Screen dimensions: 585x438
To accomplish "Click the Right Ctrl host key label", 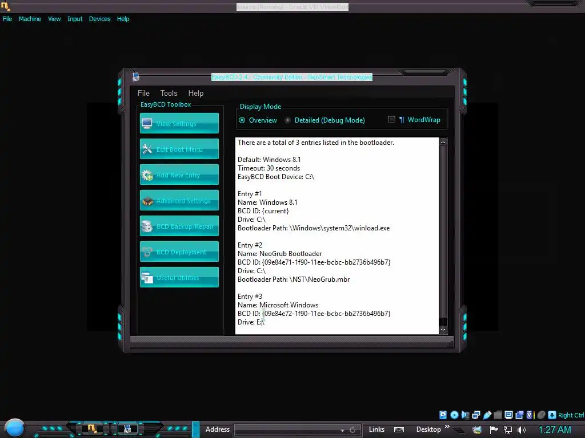I will pos(571,415).
